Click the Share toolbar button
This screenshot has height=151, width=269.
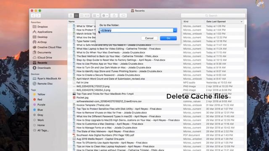coord(114,16)
